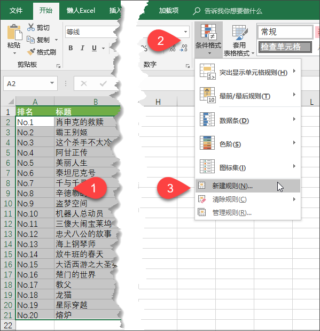The height and width of the screenshot is (331, 320).
Task: Choose Manage Rules (管理规则) menu entry
Action: click(248, 212)
